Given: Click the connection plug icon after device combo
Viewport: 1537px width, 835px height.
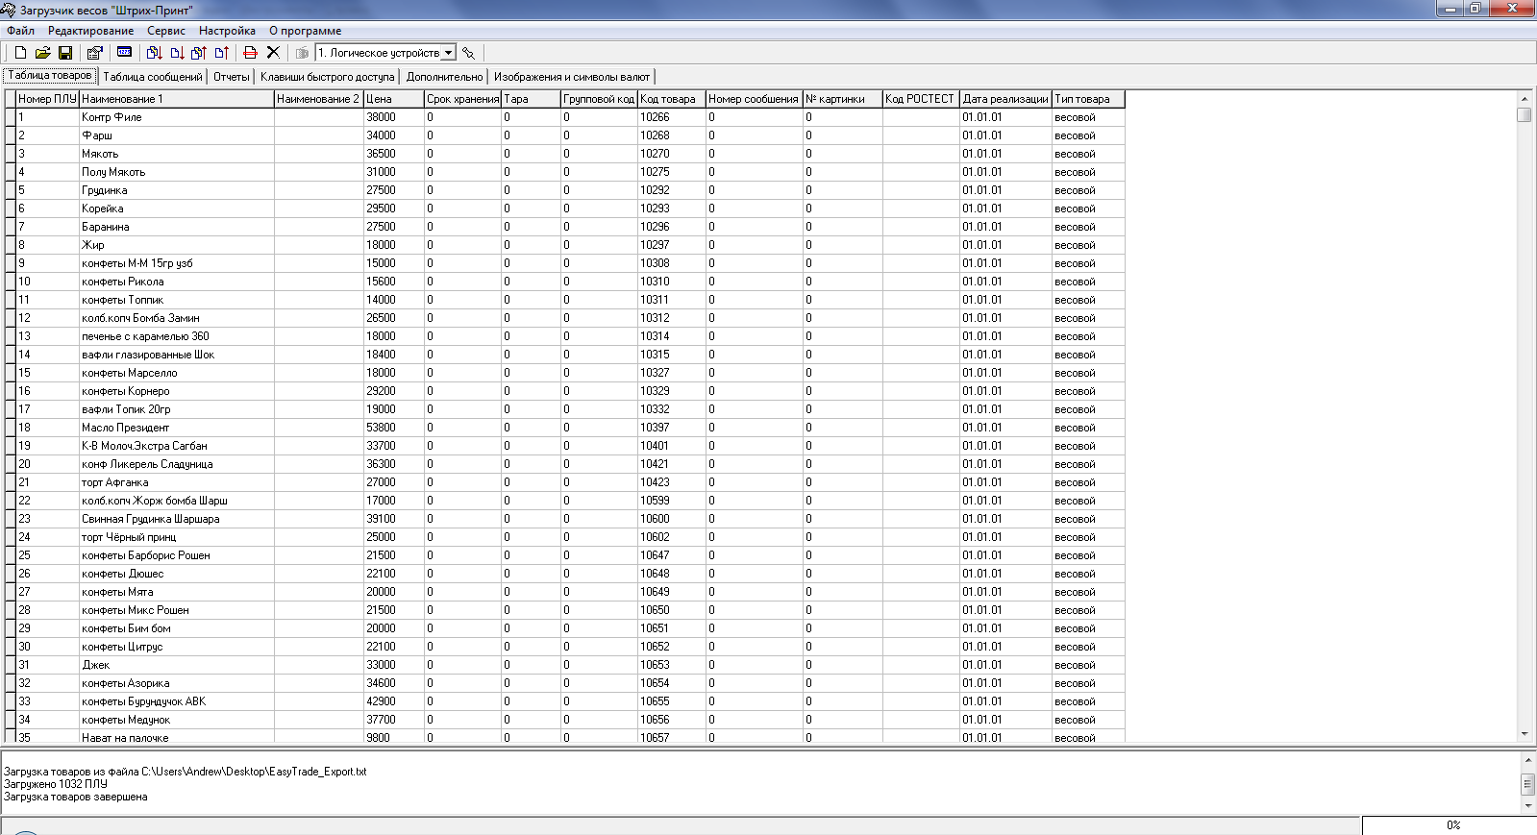Looking at the screenshot, I should 468,53.
